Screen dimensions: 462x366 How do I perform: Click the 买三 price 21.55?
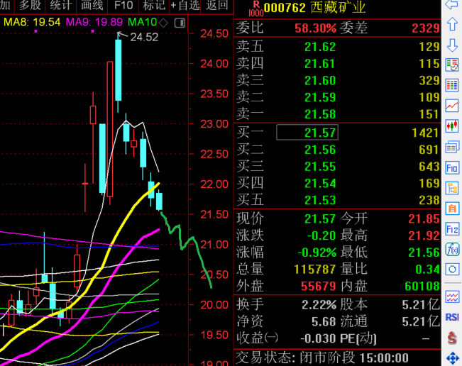[x=320, y=167]
